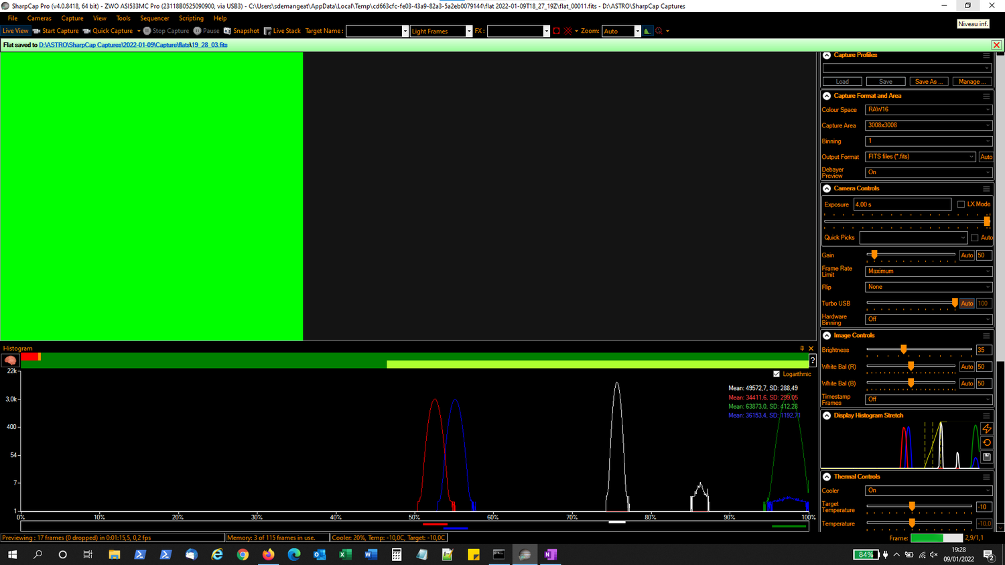Screen dimensions: 1005x565
Task: Open the Camera Controls panel options menu
Action: 986,189
